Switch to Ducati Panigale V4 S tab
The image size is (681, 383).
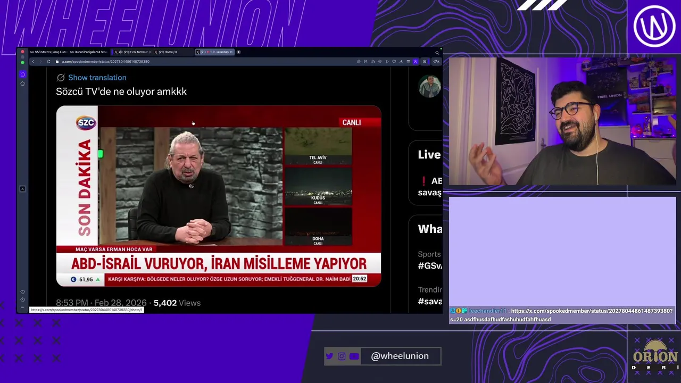tap(89, 52)
